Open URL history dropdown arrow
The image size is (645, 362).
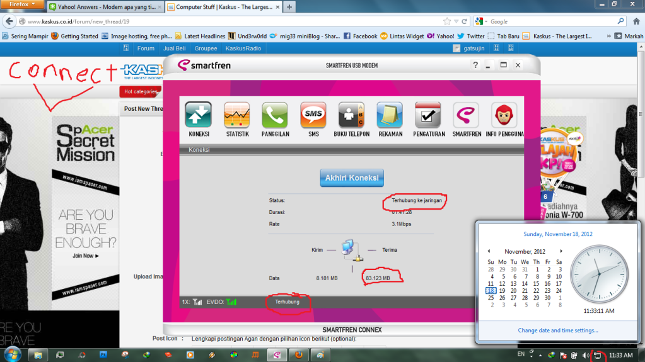(456, 21)
